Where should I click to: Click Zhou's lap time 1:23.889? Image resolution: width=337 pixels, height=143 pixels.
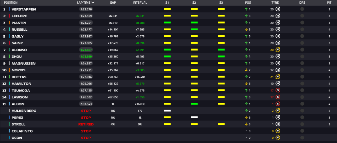tap(86, 57)
